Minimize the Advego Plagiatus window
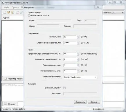126x112 pixels. coord(110,2)
